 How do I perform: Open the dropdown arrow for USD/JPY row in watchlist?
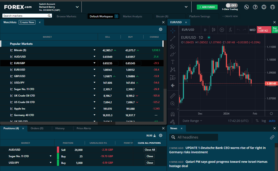tap(95, 82)
